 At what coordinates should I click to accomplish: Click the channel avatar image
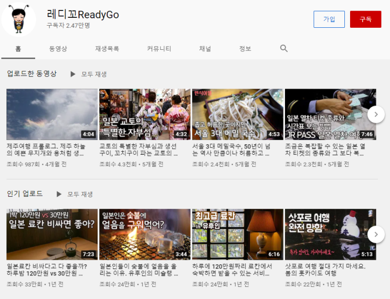(19, 19)
